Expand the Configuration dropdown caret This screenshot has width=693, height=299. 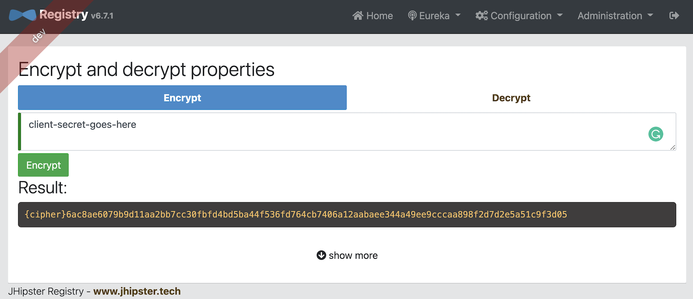(560, 15)
